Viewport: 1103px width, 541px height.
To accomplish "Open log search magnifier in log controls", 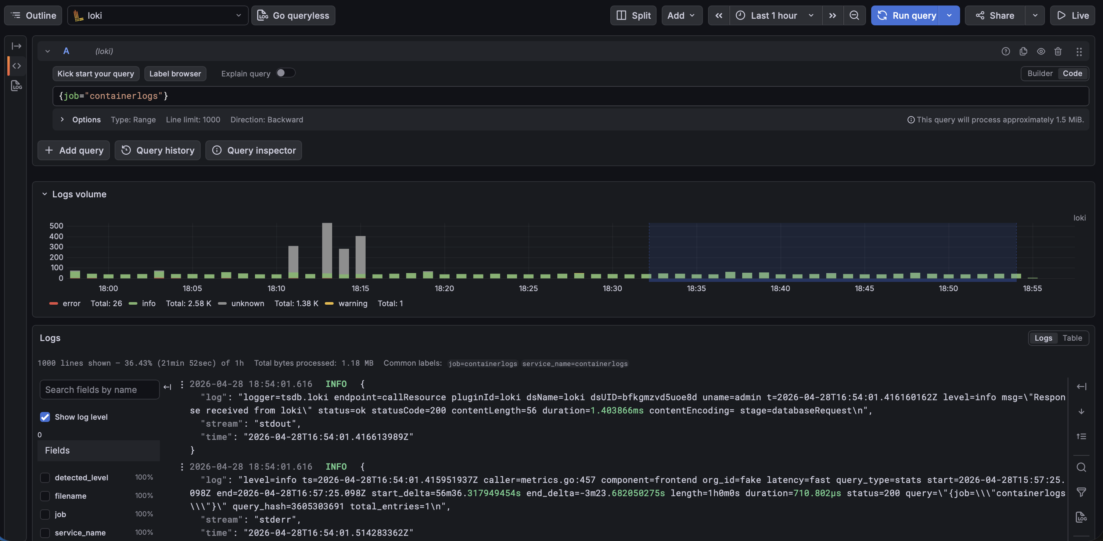I will tap(1081, 467).
